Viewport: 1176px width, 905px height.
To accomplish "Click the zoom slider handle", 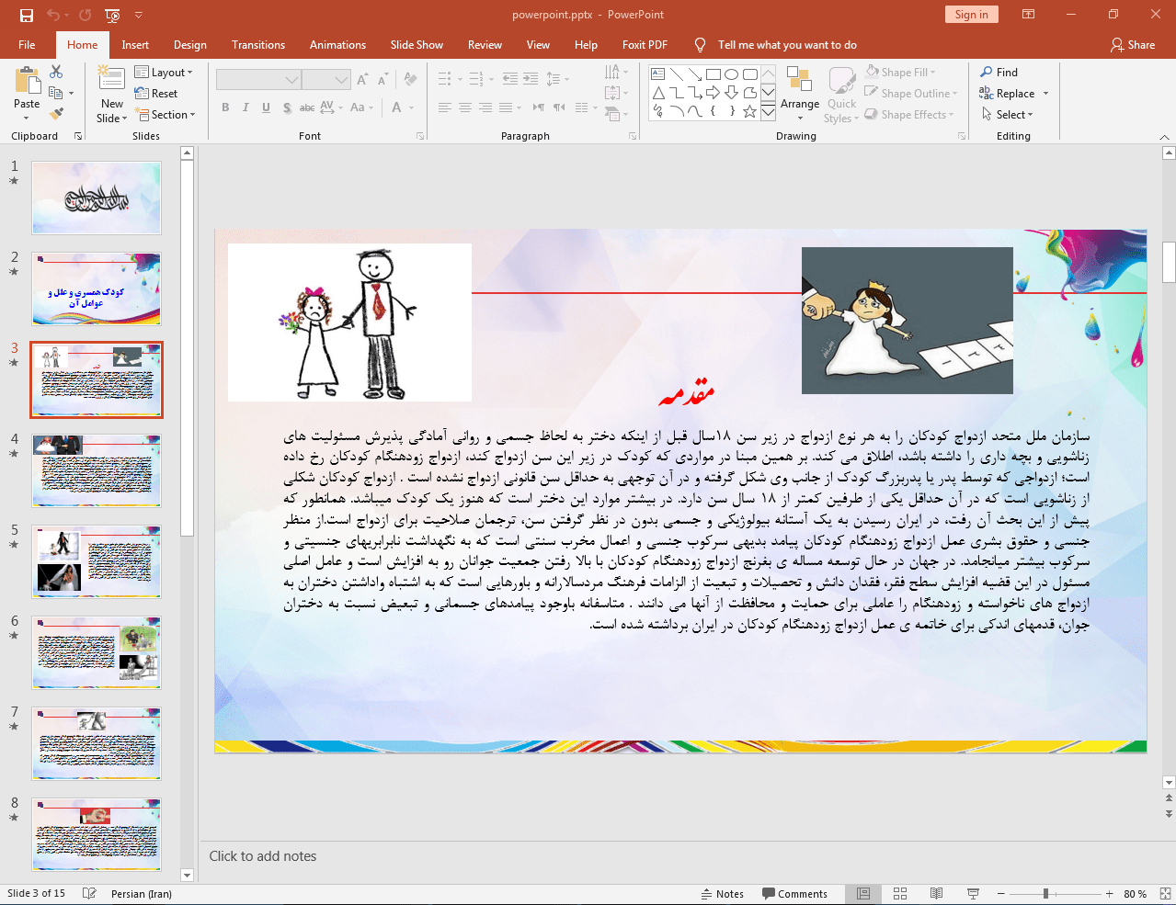I will tap(1045, 894).
